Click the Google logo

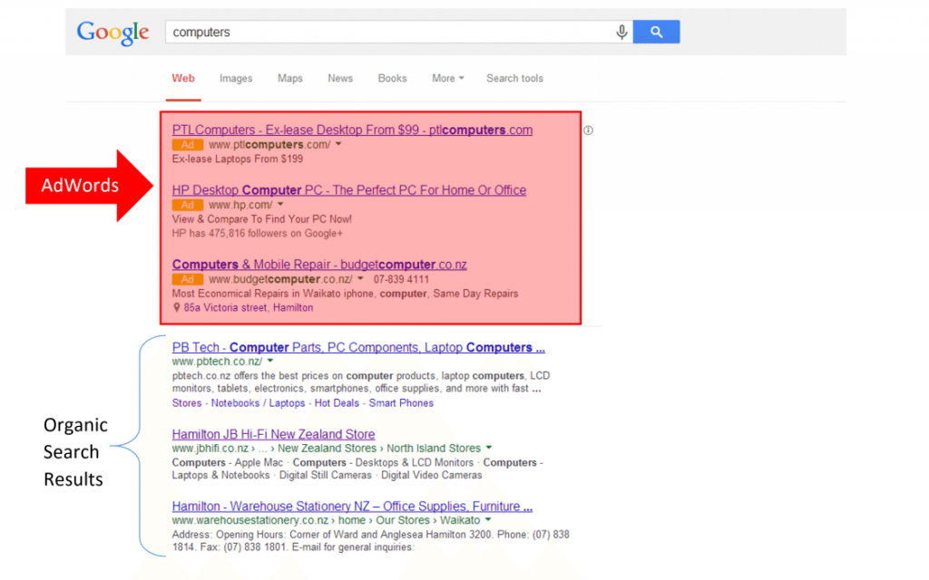point(112,33)
